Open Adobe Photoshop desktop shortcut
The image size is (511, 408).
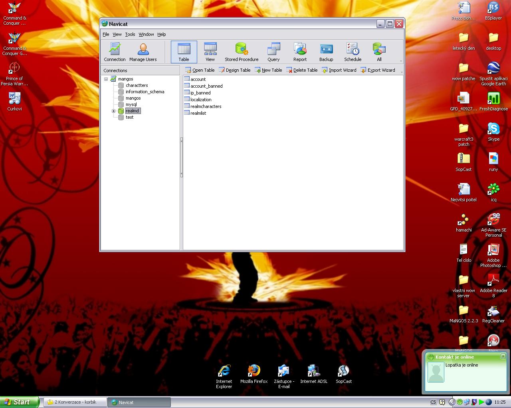(x=493, y=256)
